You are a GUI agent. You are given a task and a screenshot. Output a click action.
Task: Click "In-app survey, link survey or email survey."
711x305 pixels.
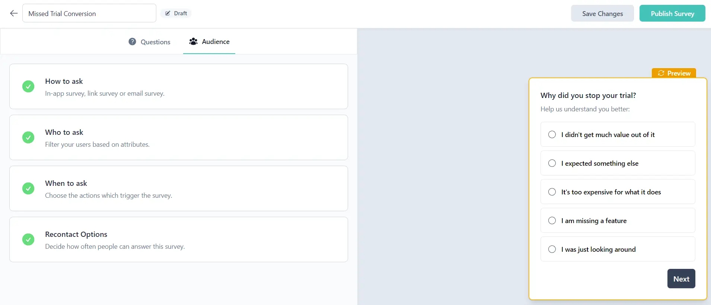(105, 93)
